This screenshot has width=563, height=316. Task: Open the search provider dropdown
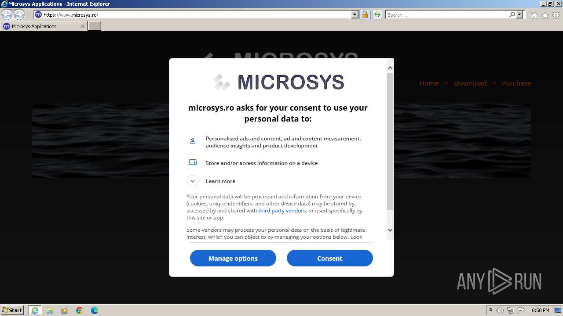point(519,15)
